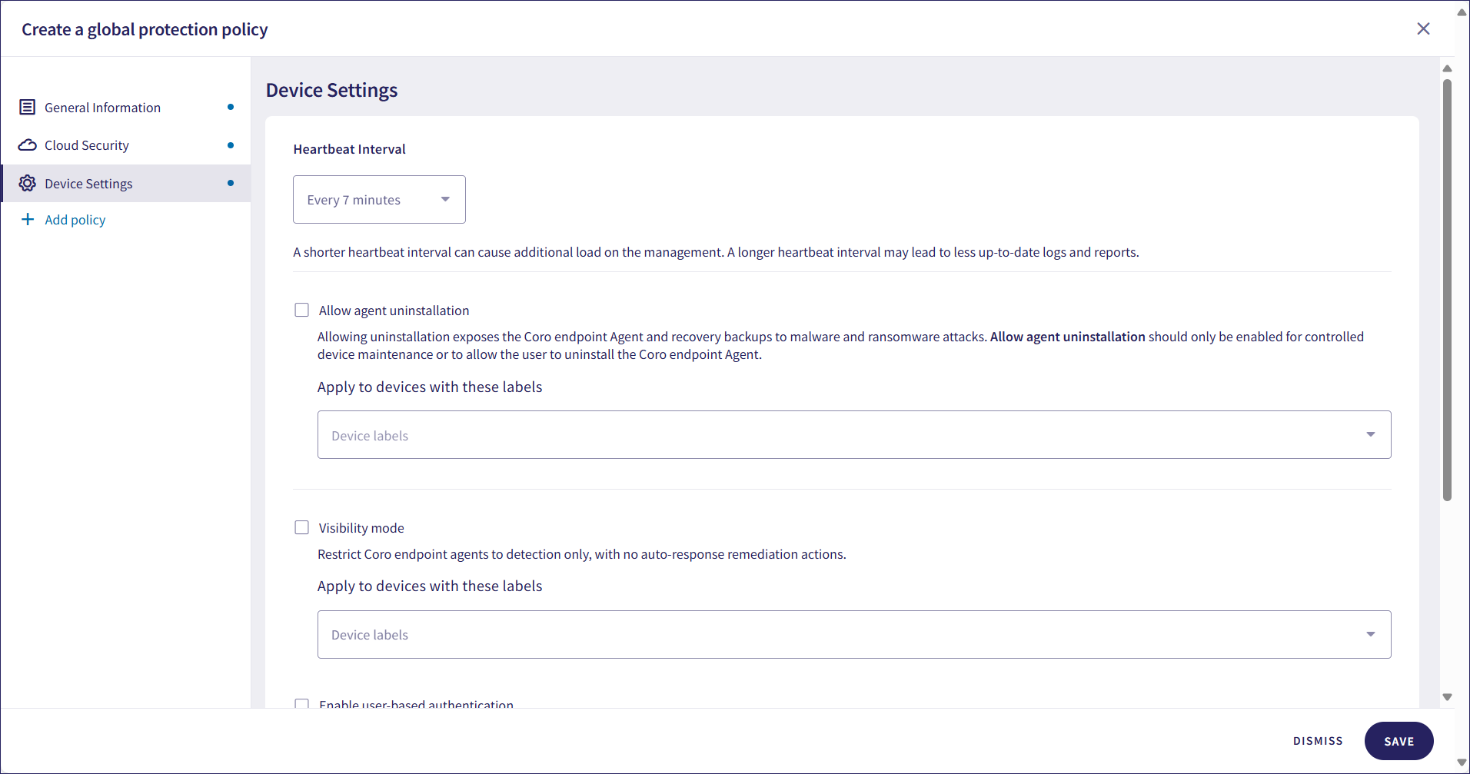This screenshot has width=1470, height=774.
Task: Switch to the Cloud Security section
Action: coord(87,145)
